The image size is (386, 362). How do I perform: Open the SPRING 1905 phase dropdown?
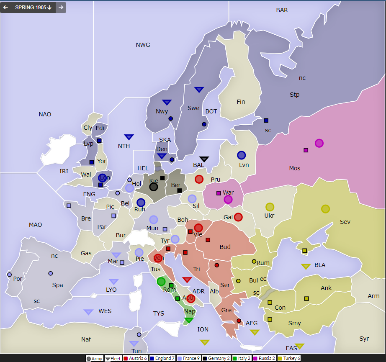pyautogui.click(x=33, y=8)
